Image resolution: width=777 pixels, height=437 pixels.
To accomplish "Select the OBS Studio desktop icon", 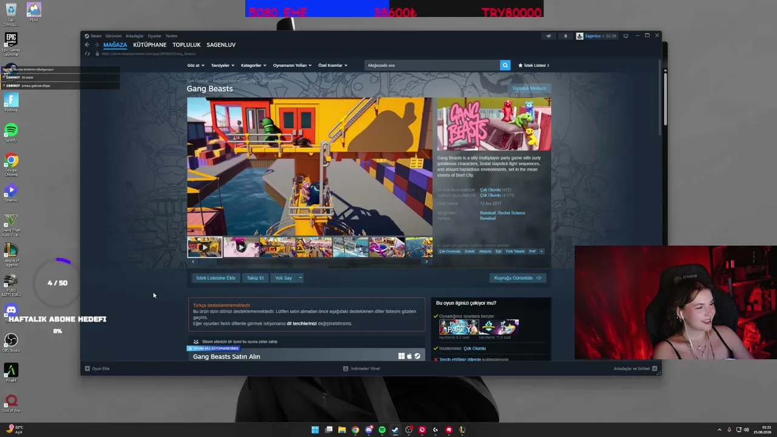I will click(x=11, y=342).
